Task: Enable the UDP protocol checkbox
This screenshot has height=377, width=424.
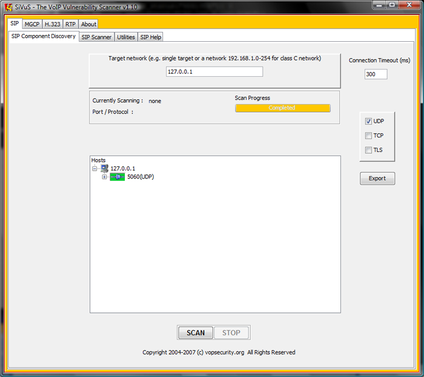Action: (368, 121)
